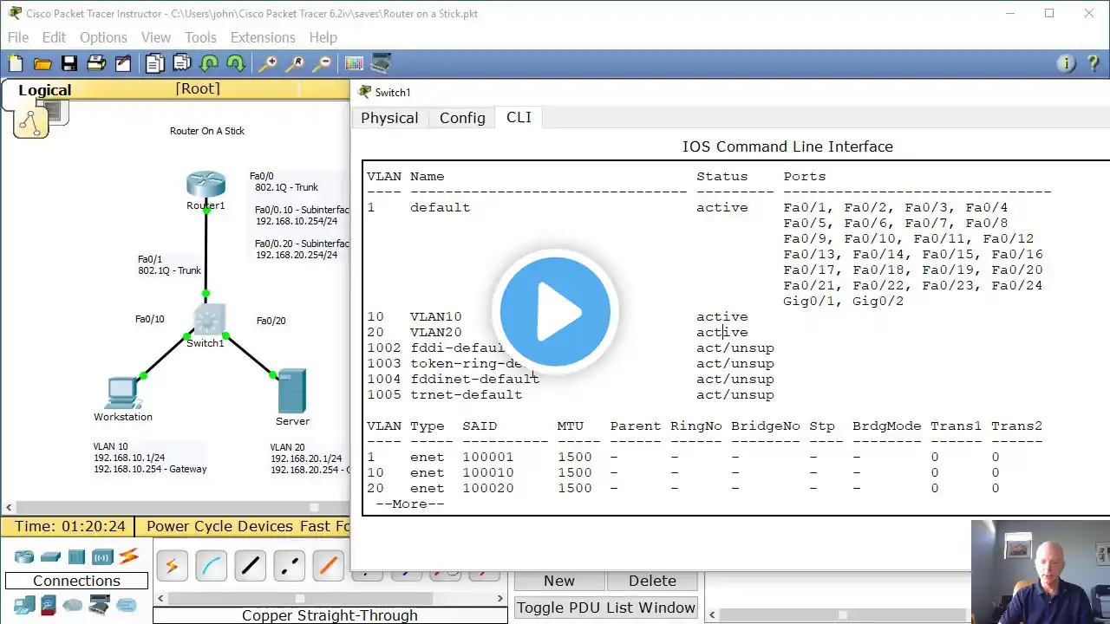
Task: Click the Paste toolbar icon
Action: (x=182, y=63)
